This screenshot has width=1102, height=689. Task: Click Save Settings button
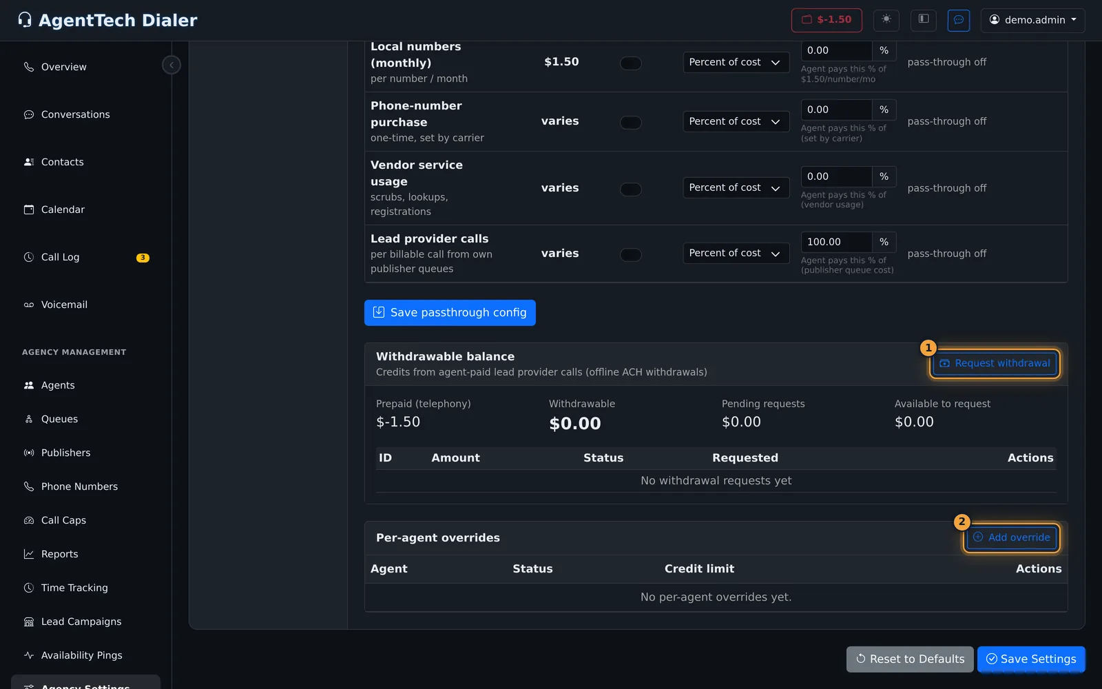[1031, 659]
